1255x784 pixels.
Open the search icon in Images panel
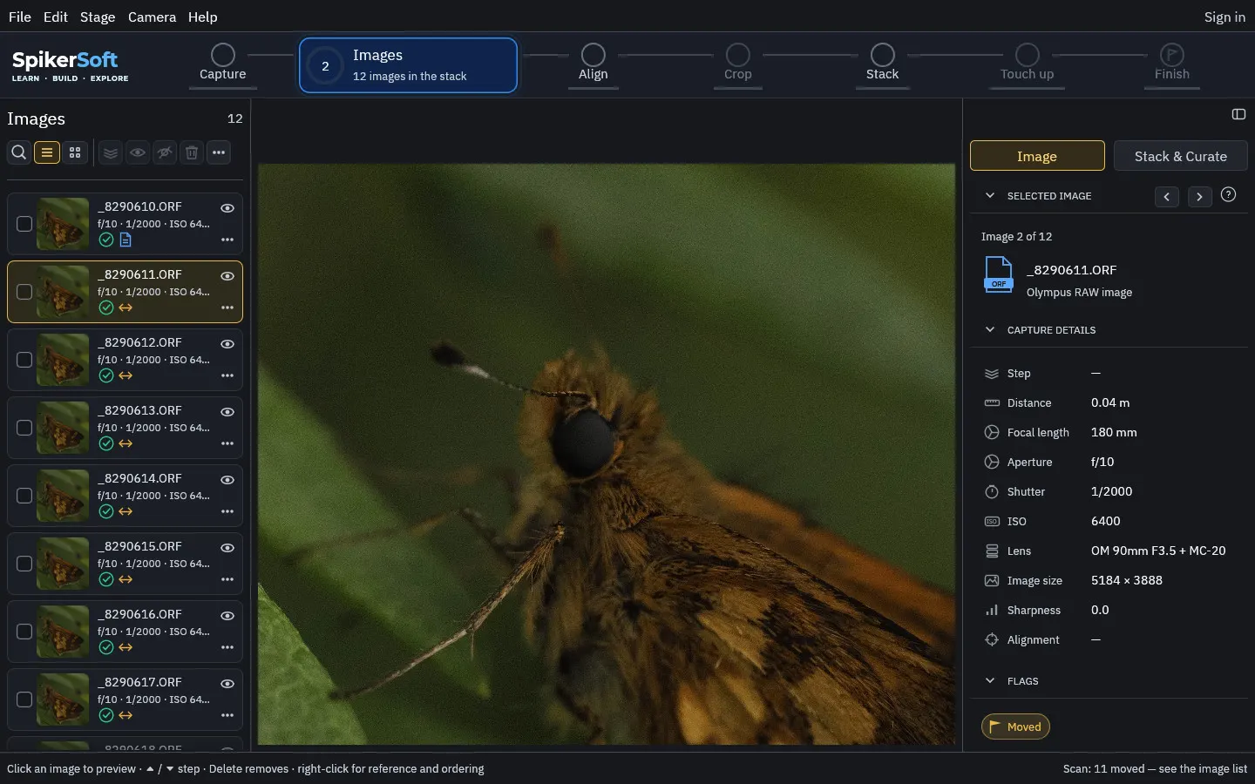point(18,152)
